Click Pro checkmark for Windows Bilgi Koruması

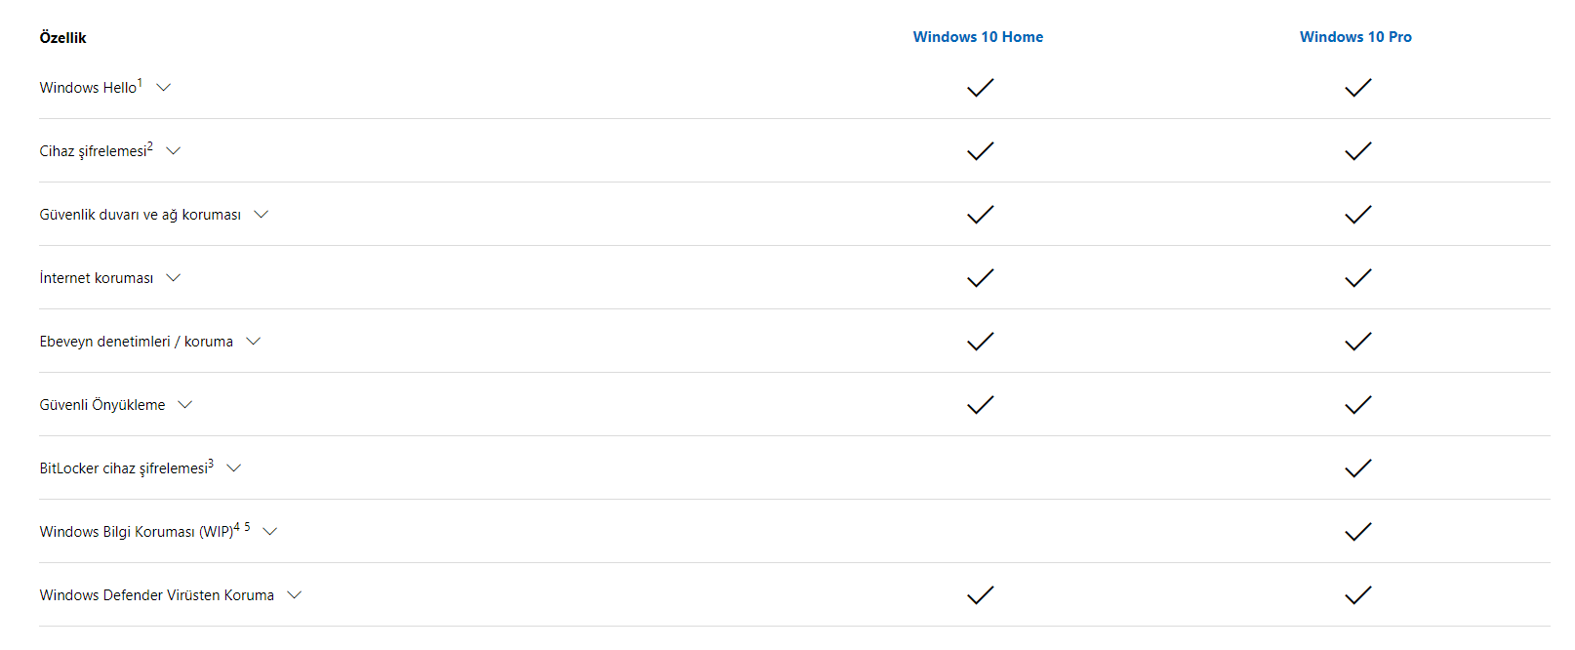(x=1357, y=532)
